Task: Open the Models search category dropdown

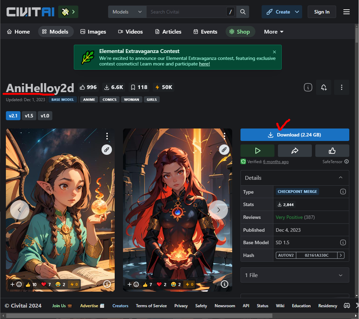Action: (127, 12)
